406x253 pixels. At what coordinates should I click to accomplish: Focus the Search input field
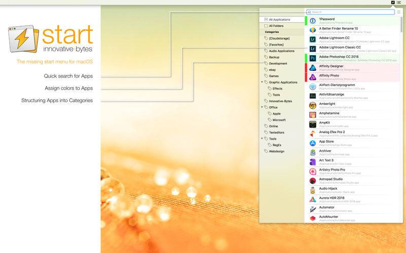click(x=350, y=12)
